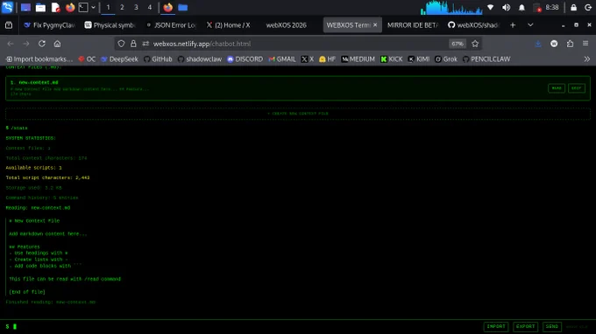The height and width of the screenshot is (334, 596).
Task: Reset the 67% zoom level indicator
Action: click(x=458, y=44)
